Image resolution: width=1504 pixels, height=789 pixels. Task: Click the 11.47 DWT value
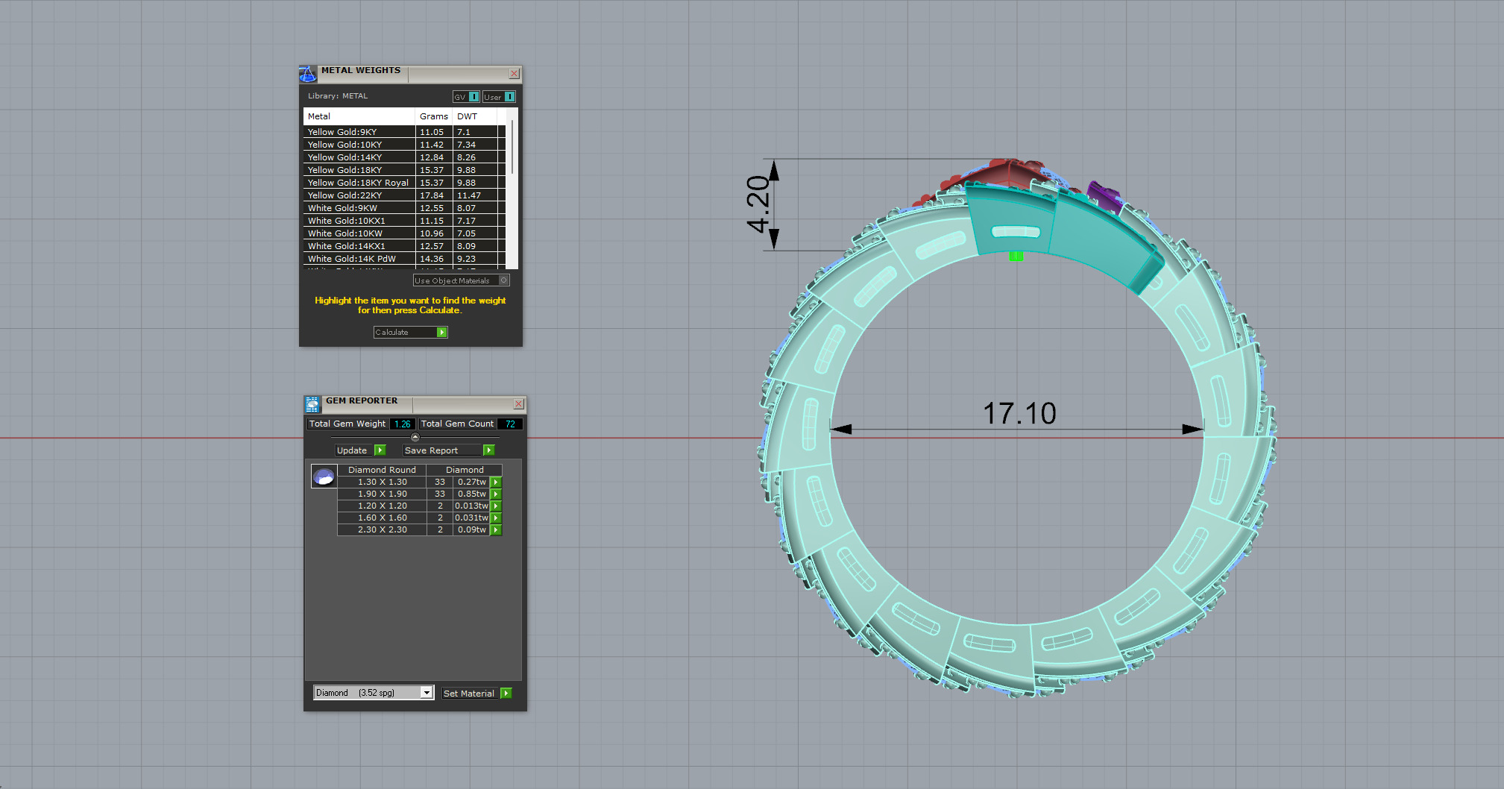tap(469, 195)
